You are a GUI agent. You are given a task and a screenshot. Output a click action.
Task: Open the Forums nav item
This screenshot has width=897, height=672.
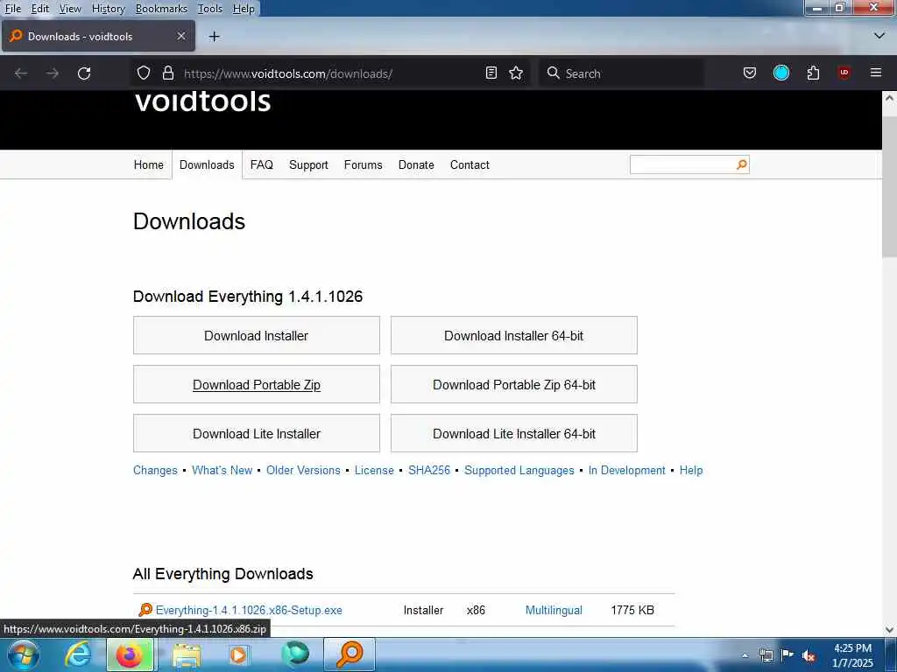coord(364,164)
